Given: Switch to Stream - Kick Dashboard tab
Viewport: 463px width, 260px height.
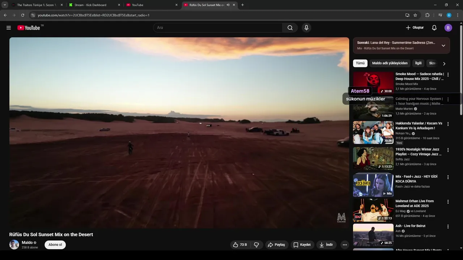Looking at the screenshot, I should (94, 5).
